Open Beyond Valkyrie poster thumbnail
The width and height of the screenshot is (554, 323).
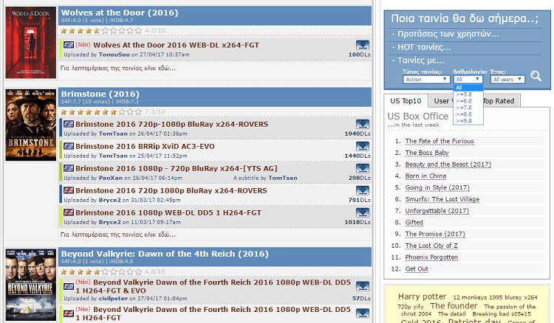click(31, 285)
